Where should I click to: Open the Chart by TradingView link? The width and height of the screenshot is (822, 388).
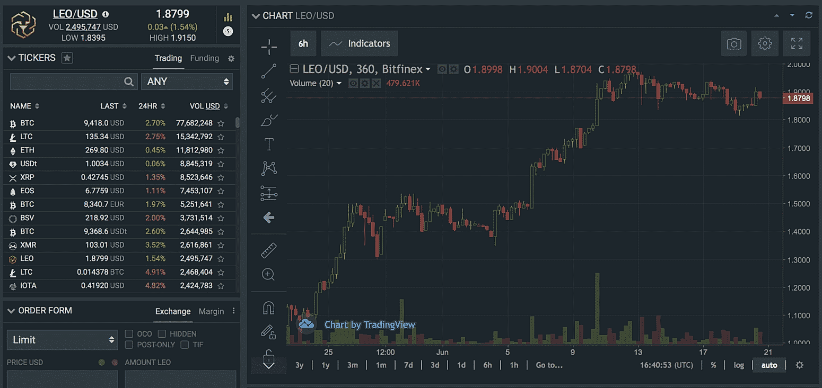pos(370,324)
